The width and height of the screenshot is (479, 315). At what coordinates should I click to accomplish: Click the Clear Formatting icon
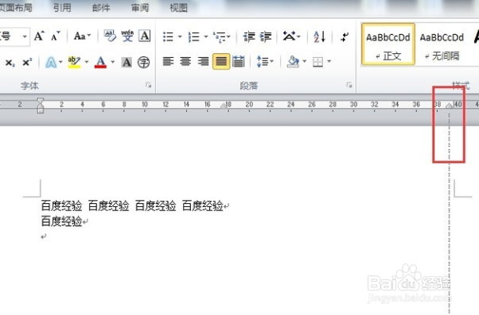(110, 36)
